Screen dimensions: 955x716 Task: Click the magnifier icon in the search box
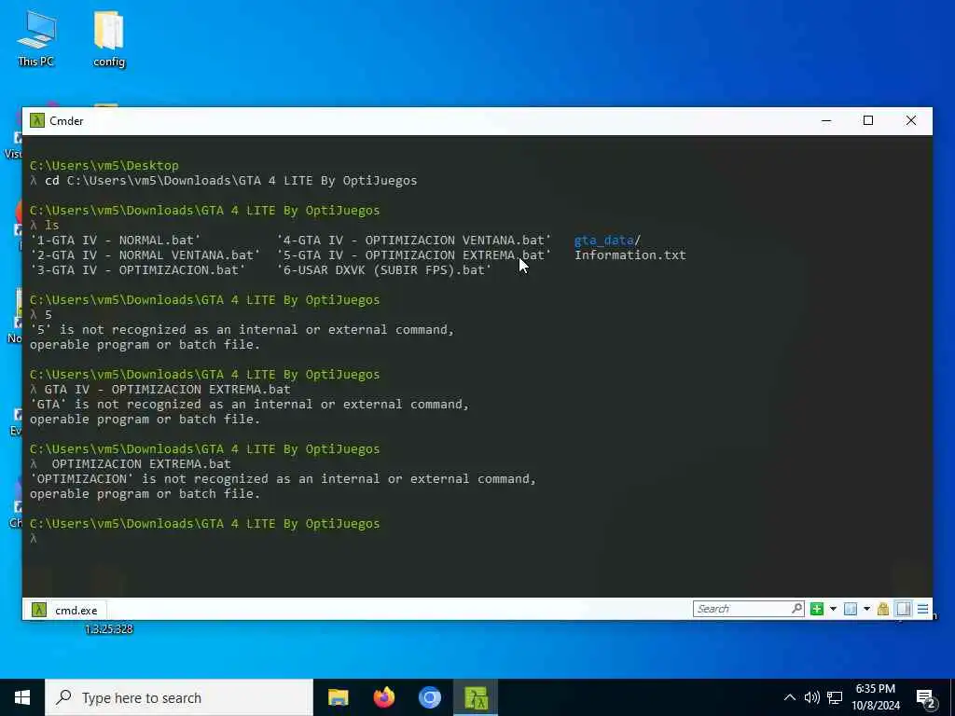(796, 608)
